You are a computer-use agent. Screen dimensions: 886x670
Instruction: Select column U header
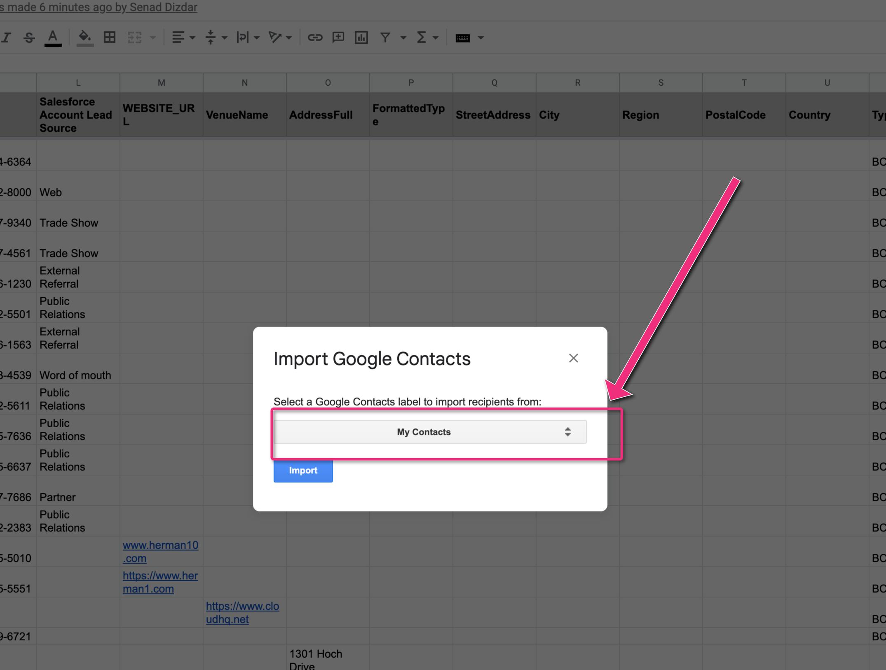tap(827, 83)
